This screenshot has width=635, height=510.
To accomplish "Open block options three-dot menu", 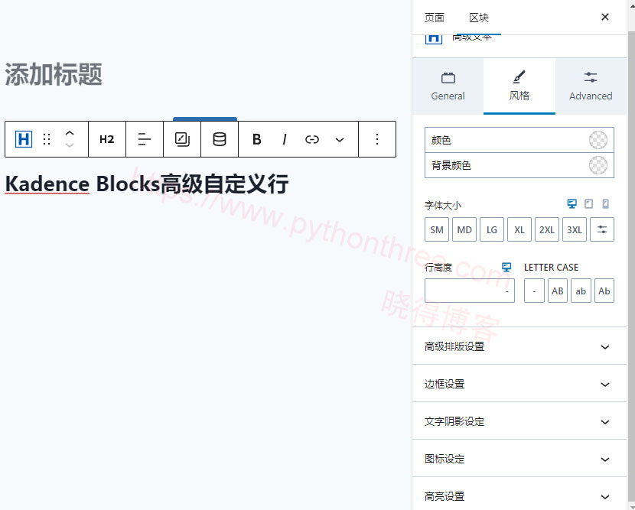I will click(377, 139).
